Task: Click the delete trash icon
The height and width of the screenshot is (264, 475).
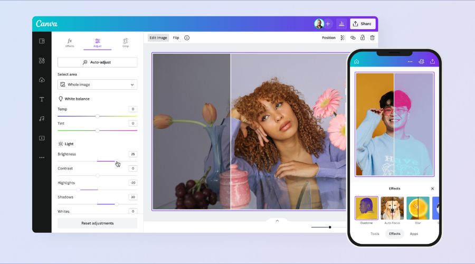Action: (x=372, y=38)
